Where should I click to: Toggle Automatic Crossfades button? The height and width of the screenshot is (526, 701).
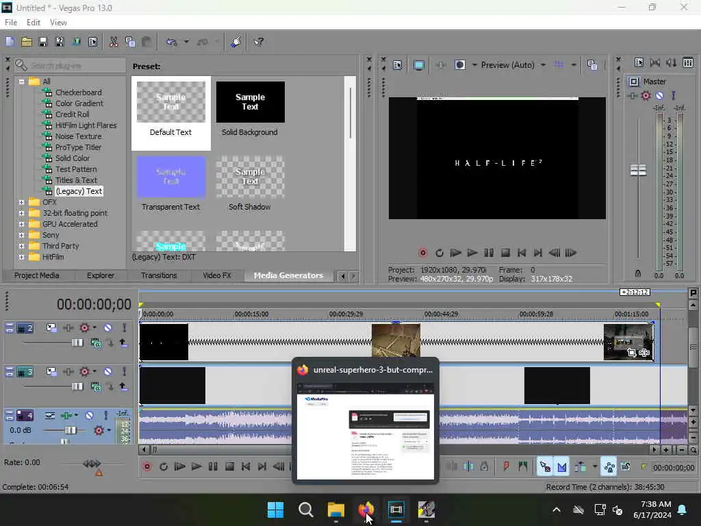(562, 467)
